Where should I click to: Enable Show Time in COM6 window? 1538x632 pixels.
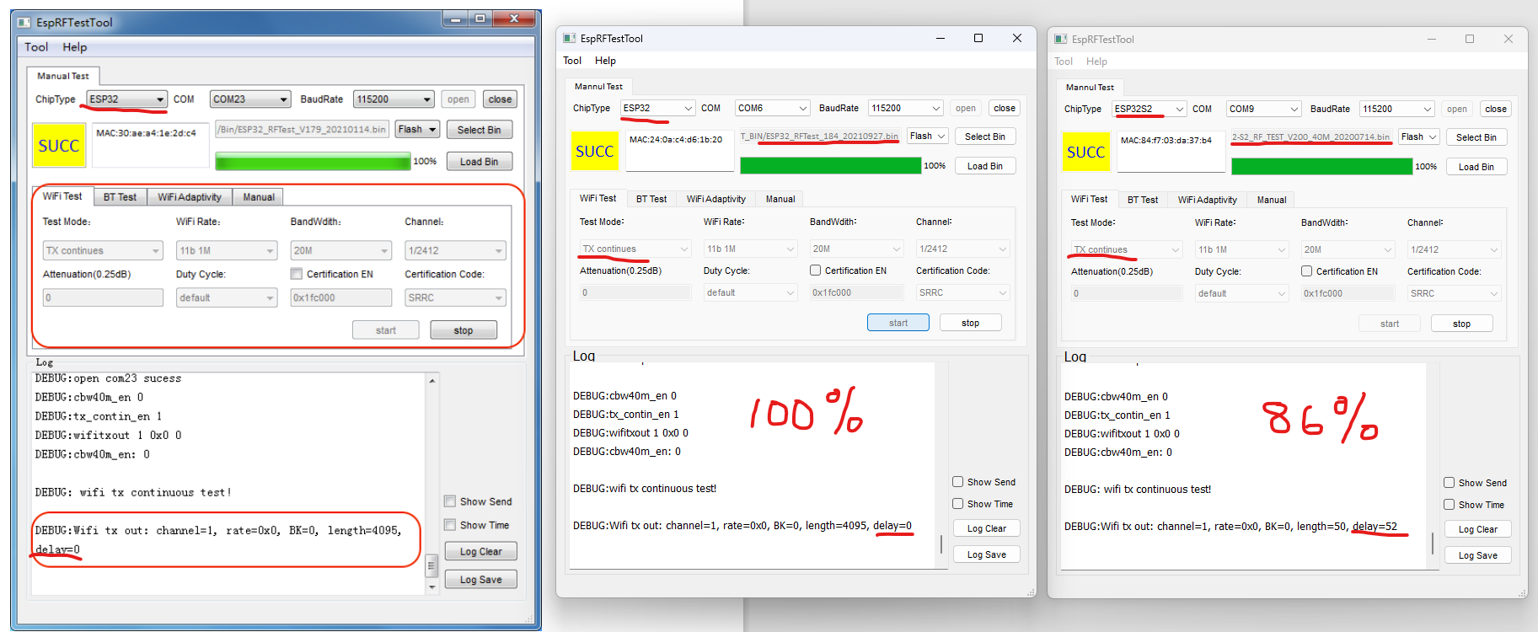[x=957, y=504]
